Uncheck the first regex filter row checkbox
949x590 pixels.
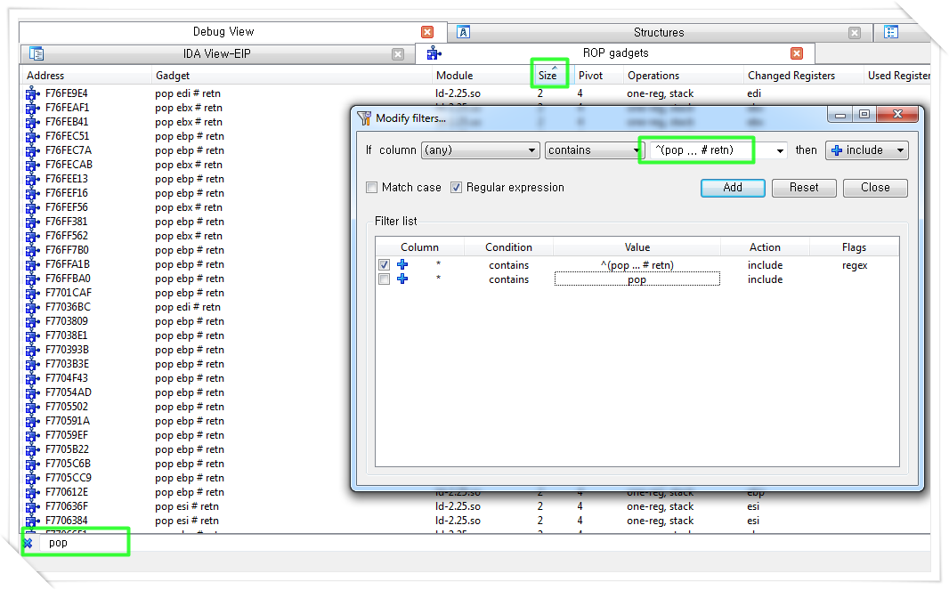384,264
